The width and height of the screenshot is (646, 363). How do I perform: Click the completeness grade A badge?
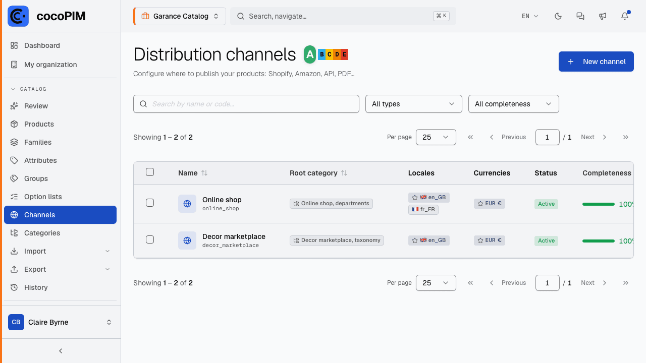(310, 54)
